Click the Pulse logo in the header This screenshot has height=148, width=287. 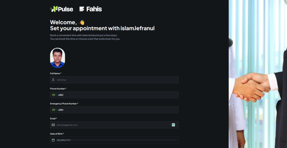click(62, 9)
